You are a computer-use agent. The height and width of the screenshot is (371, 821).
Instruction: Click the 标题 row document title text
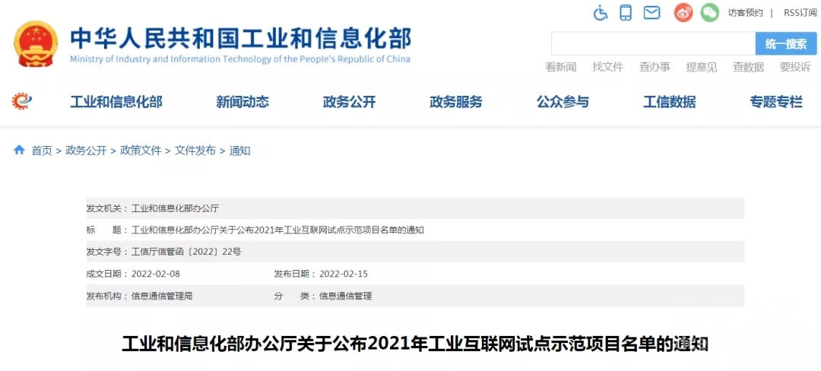tap(277, 230)
